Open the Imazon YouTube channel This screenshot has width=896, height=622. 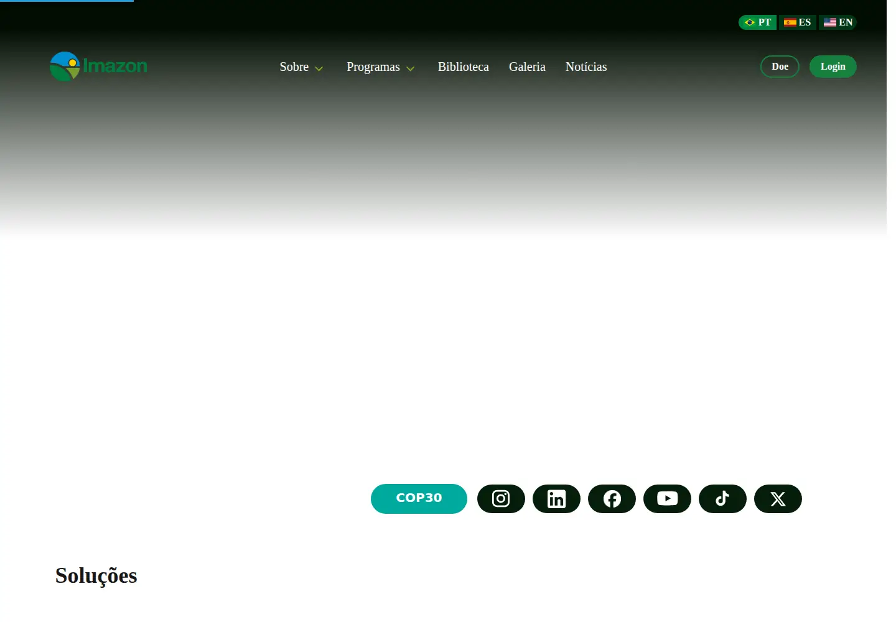click(667, 499)
